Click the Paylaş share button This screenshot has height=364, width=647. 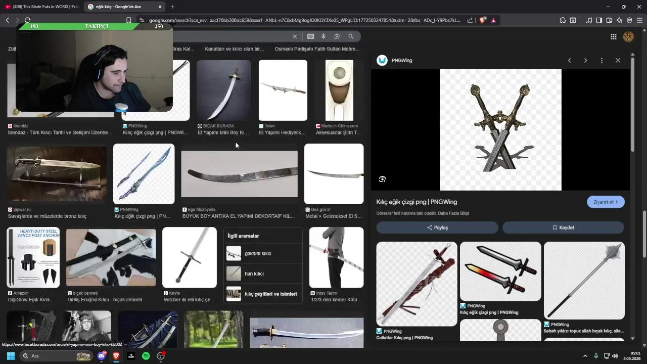point(437,227)
